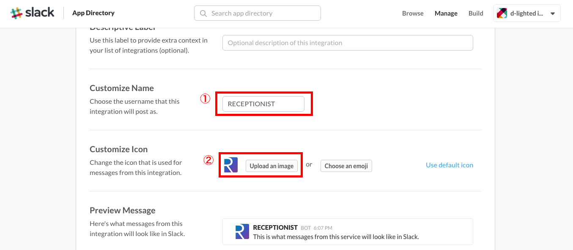573x250 pixels.
Task: Focus the Search app directory field
Action: pyautogui.click(x=262, y=13)
